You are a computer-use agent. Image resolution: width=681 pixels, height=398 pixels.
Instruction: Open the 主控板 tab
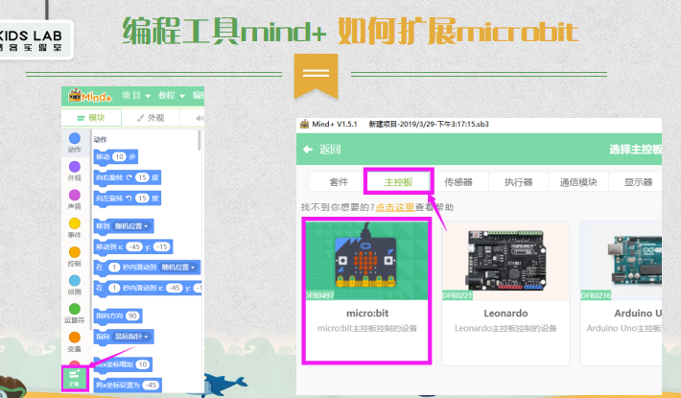point(398,182)
